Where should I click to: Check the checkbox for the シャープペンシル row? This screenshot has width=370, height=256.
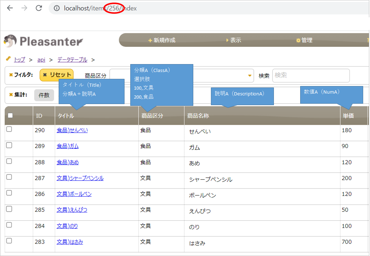click(9, 178)
